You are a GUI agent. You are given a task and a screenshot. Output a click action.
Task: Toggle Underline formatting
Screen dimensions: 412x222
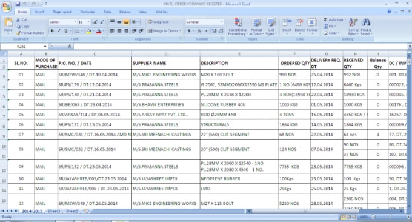point(66,31)
